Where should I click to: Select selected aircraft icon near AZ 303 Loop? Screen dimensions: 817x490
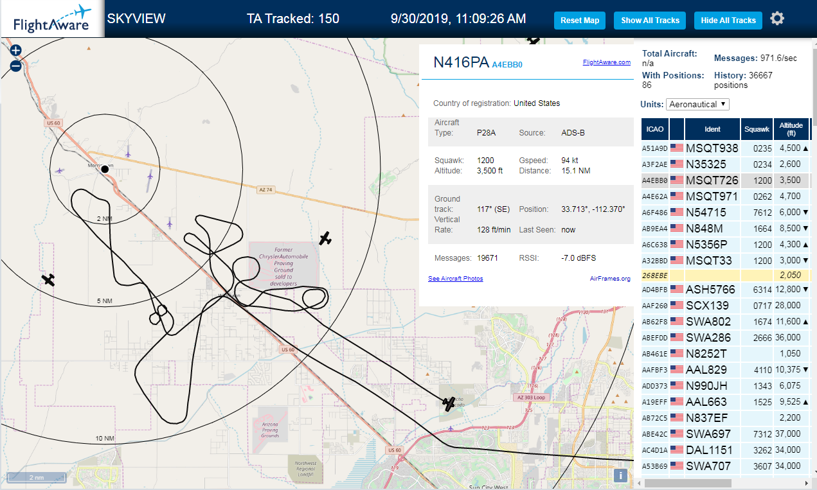click(x=449, y=404)
